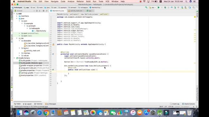Expand the values folder arrow
This screenshot has width=209, height=117.
(20, 56)
